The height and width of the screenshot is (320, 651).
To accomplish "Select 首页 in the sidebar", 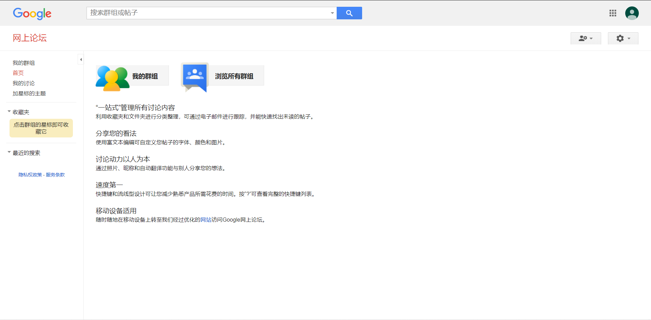I will coord(18,73).
